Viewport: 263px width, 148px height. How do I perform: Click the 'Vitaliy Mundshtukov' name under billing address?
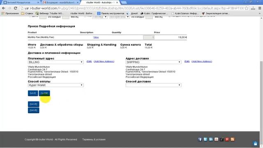point(39,67)
